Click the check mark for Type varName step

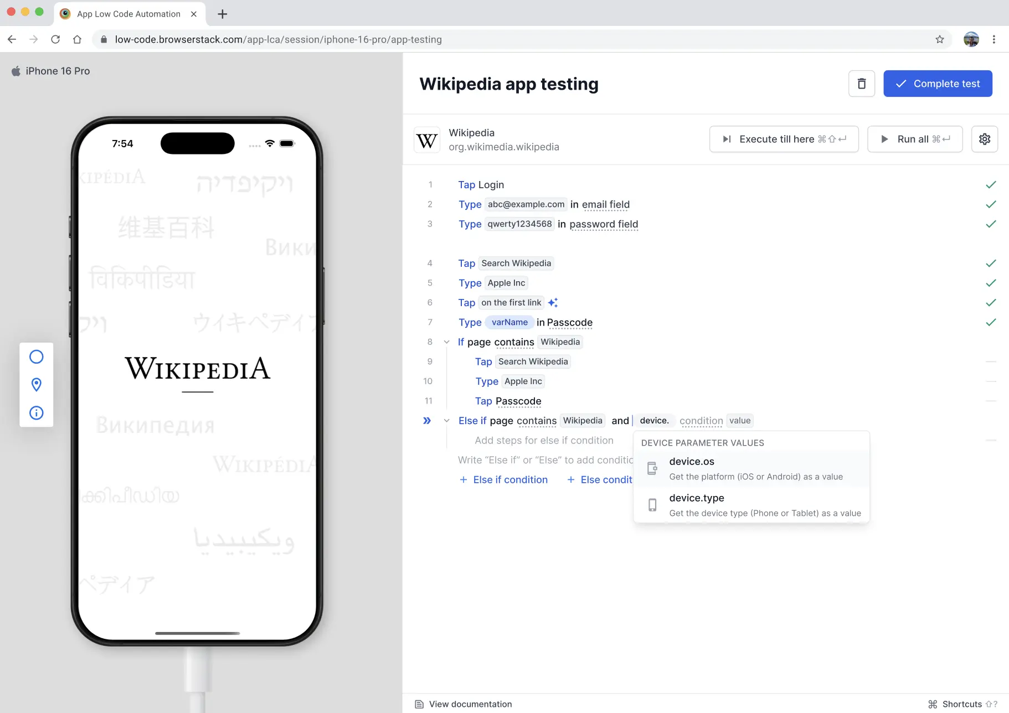pos(991,322)
